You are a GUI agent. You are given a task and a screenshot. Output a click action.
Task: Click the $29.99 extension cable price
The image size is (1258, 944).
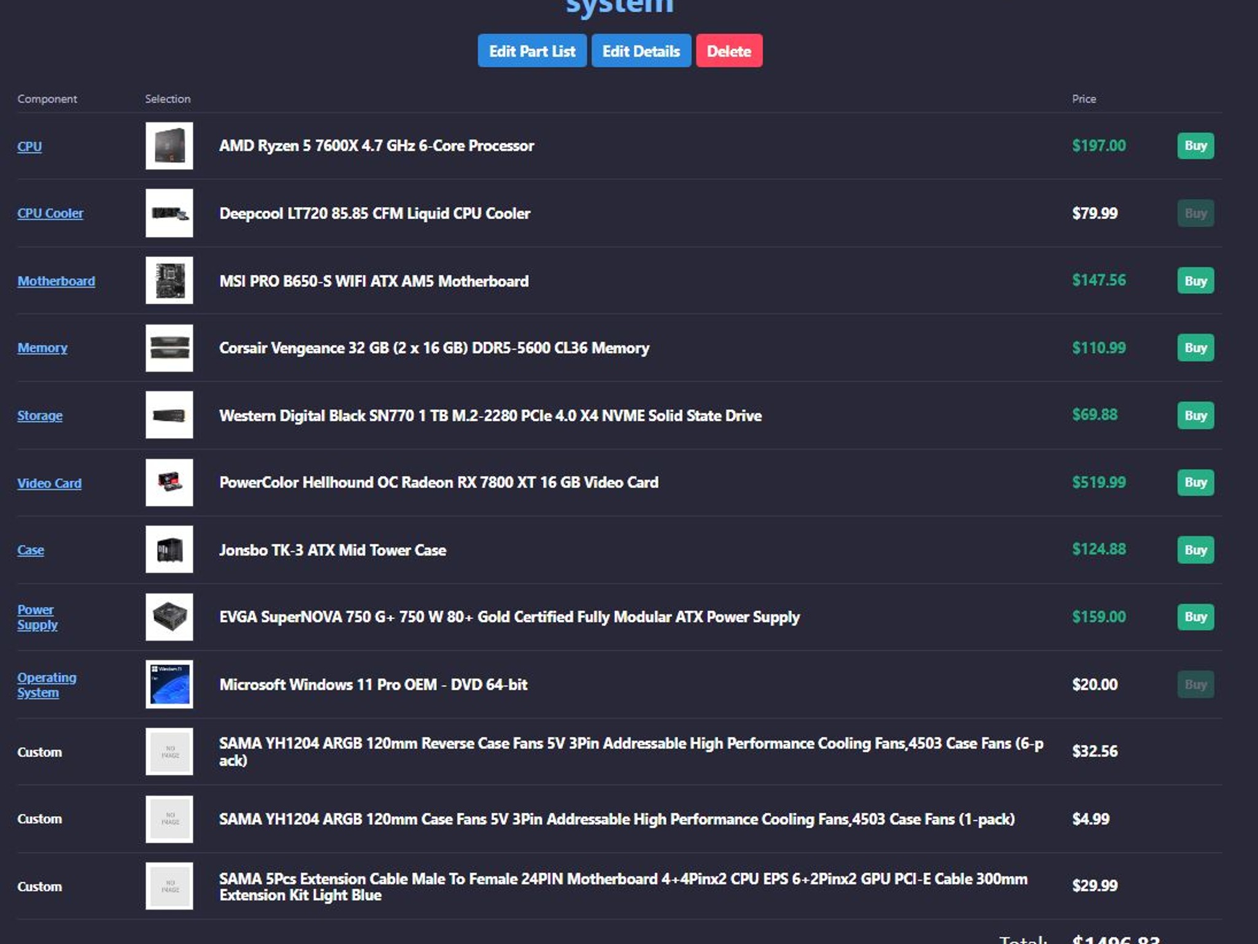[x=1095, y=886]
